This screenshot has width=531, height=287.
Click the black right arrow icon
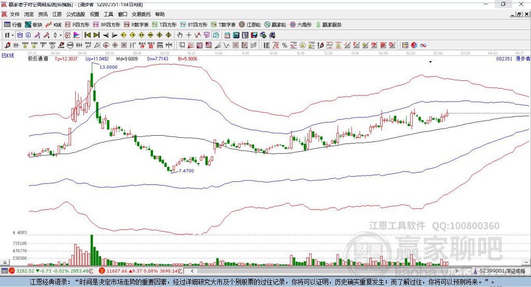pos(115,35)
